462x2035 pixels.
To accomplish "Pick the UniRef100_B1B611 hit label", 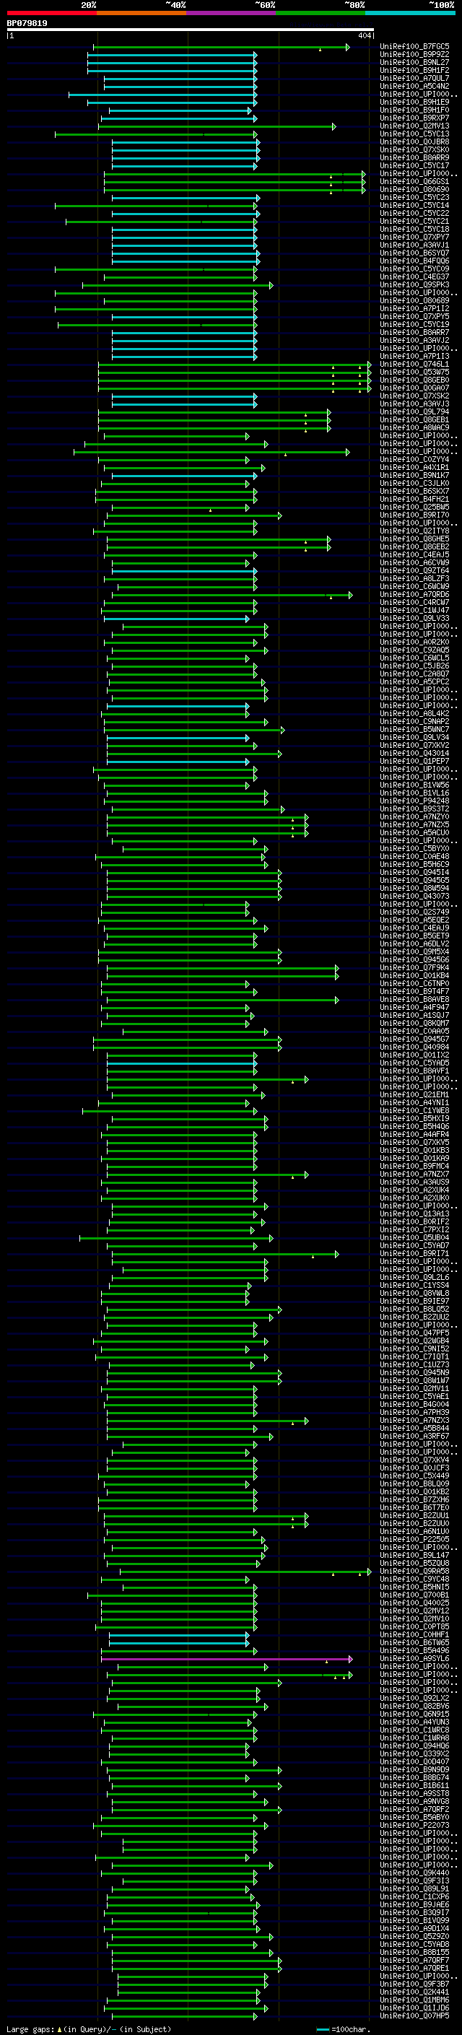I will [414, 1785].
